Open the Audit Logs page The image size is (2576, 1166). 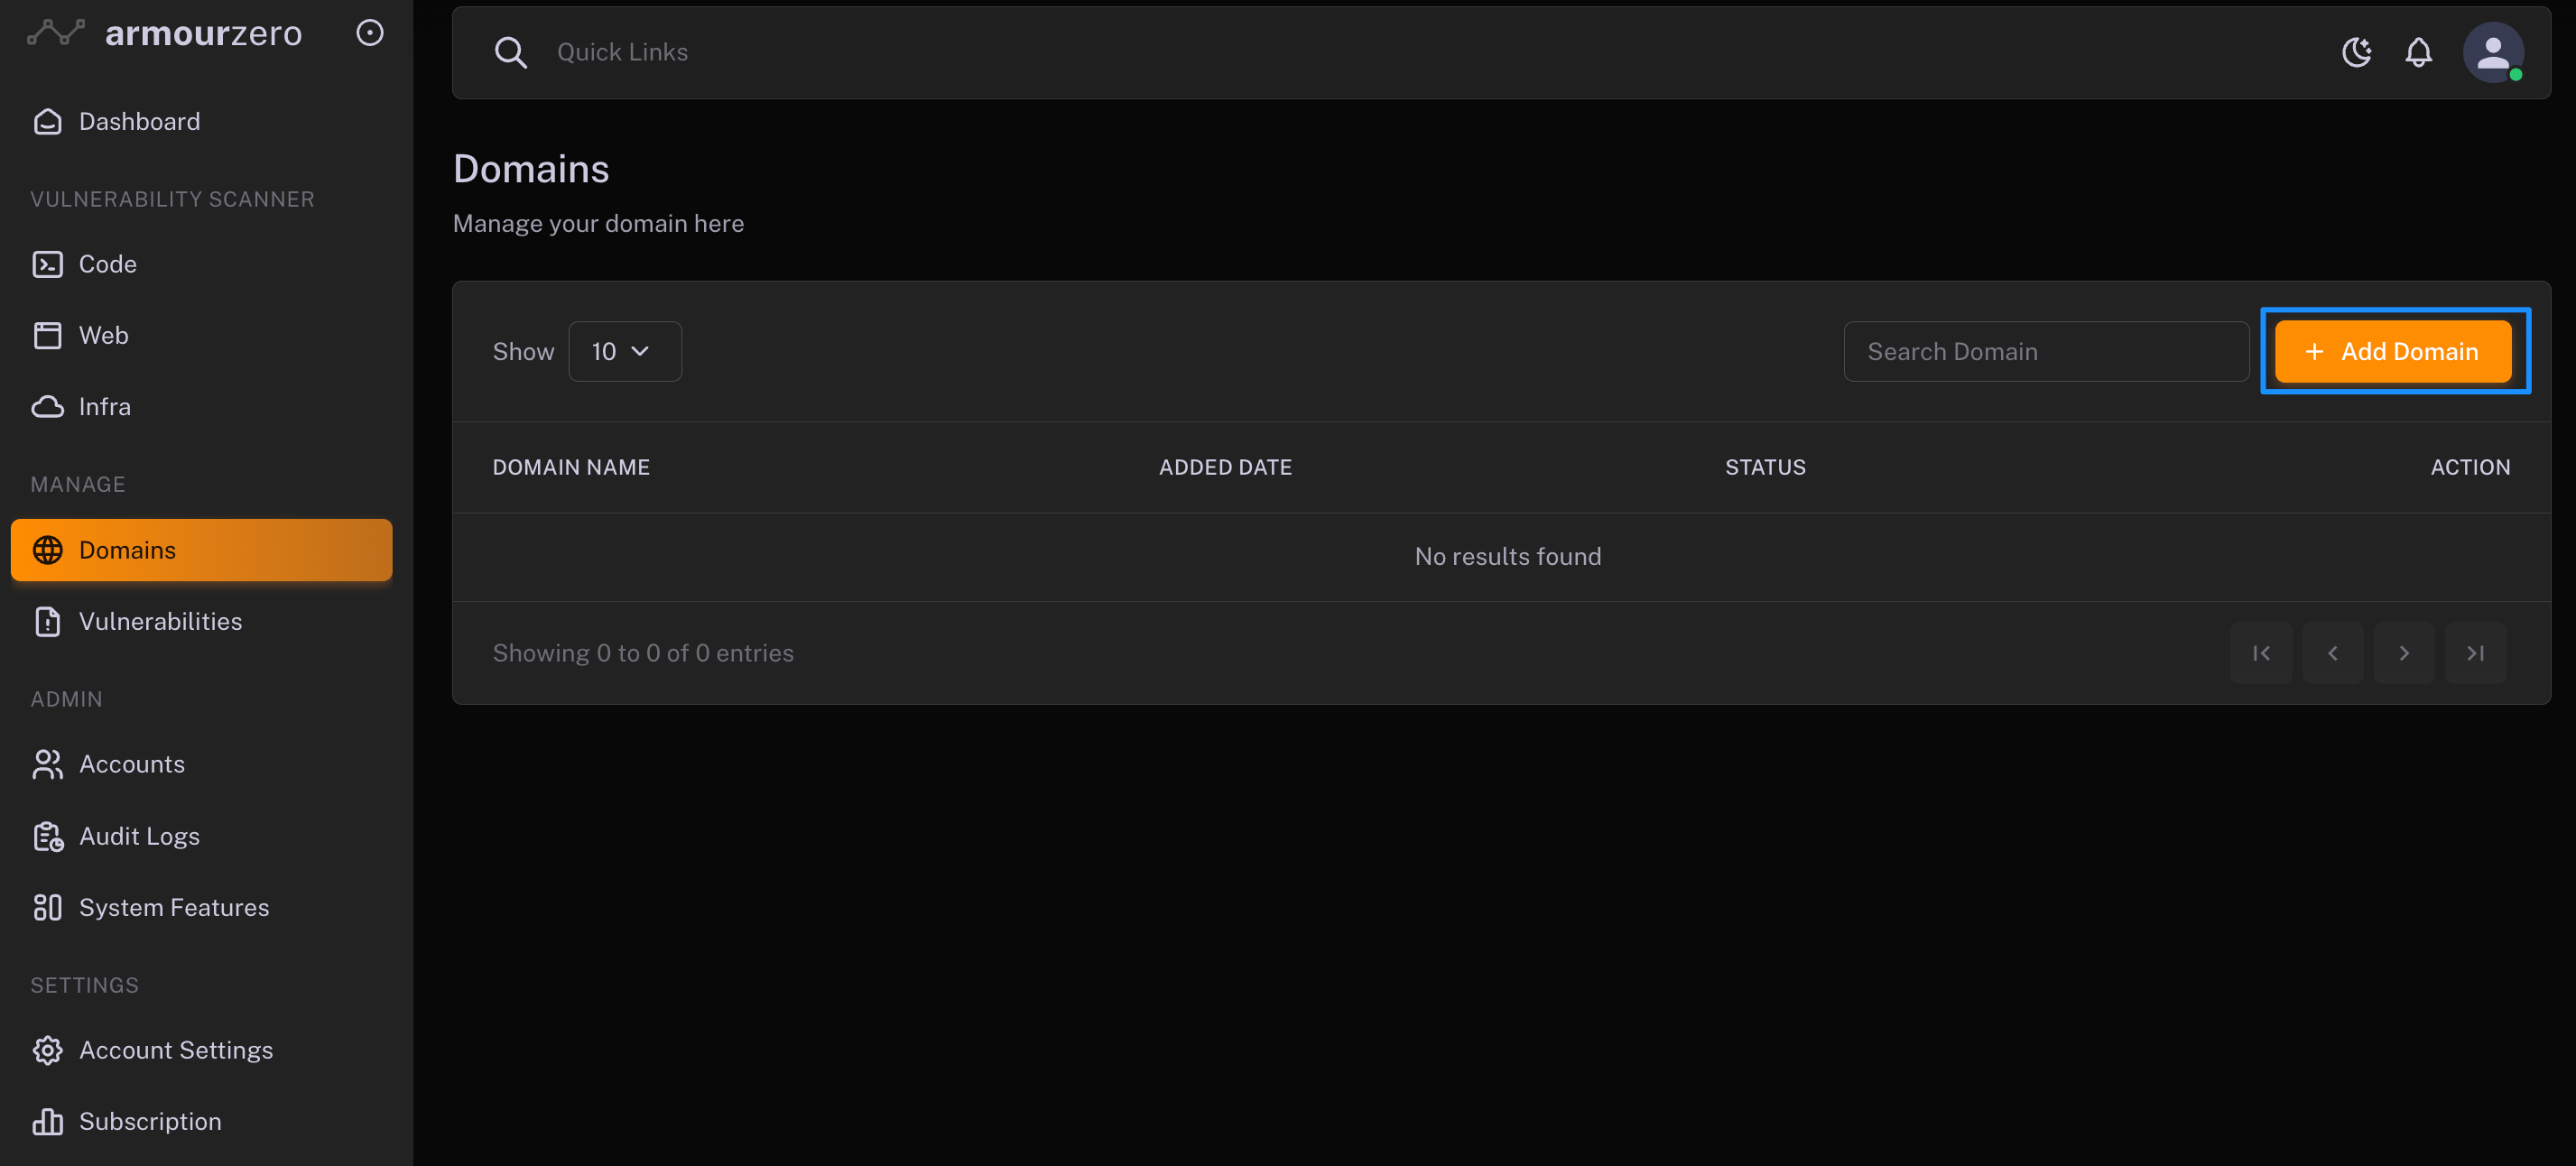coord(139,836)
